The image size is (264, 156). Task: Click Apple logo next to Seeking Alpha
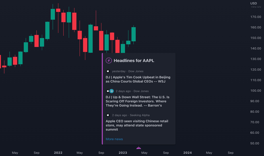[x=108, y=115]
